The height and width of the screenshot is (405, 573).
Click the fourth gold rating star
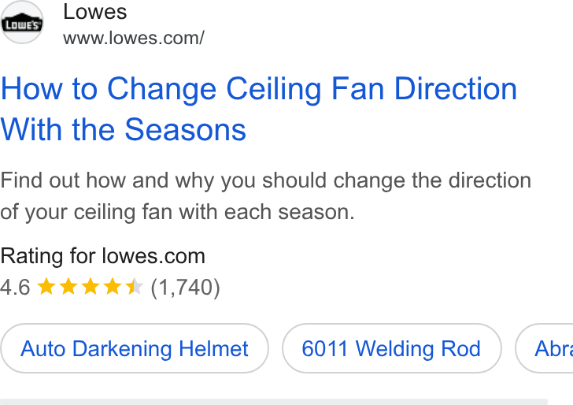click(113, 286)
